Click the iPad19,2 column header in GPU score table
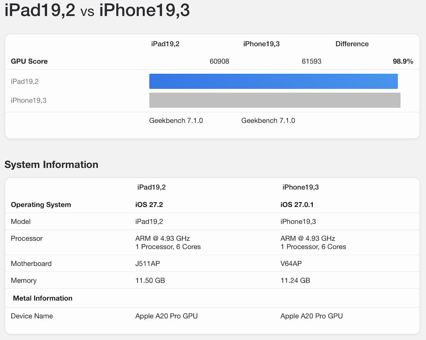 click(x=165, y=44)
